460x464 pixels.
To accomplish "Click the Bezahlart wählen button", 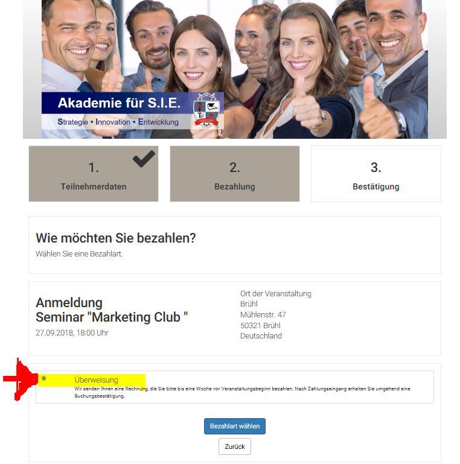I will [234, 426].
